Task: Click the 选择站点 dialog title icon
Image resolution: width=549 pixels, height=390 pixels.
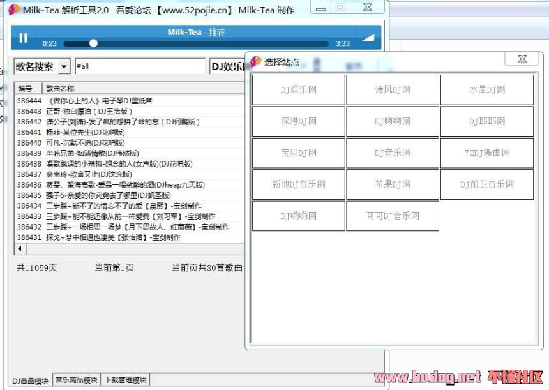Action: [x=255, y=62]
